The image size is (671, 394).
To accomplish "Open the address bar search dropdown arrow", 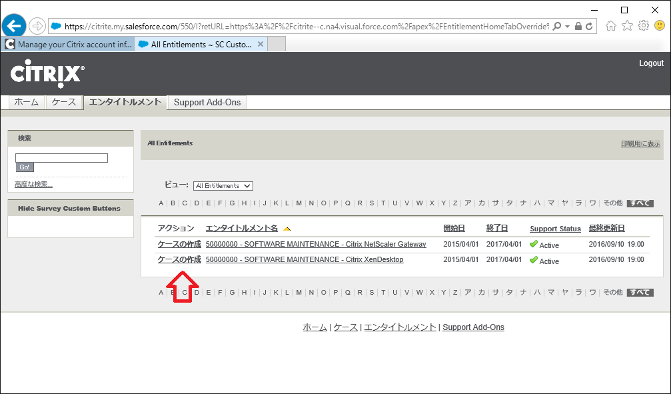I will pos(567,26).
